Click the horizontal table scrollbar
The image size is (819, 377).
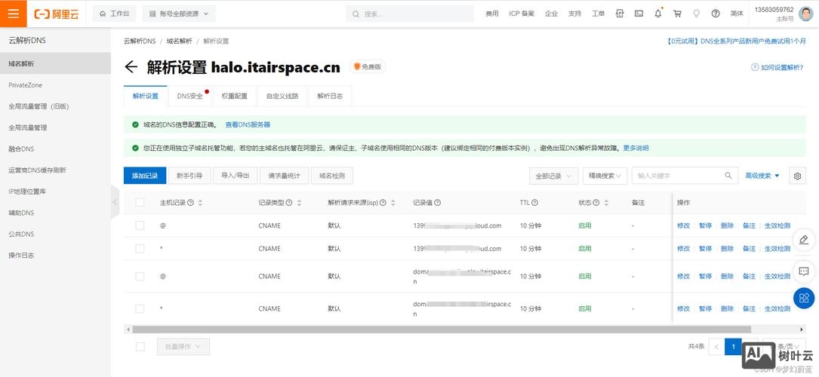[442, 329]
